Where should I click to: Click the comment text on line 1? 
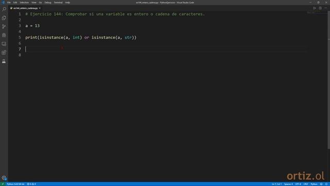coord(115,14)
